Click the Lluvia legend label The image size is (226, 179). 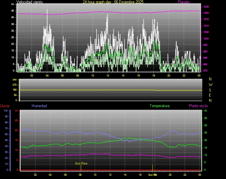pos(5,106)
